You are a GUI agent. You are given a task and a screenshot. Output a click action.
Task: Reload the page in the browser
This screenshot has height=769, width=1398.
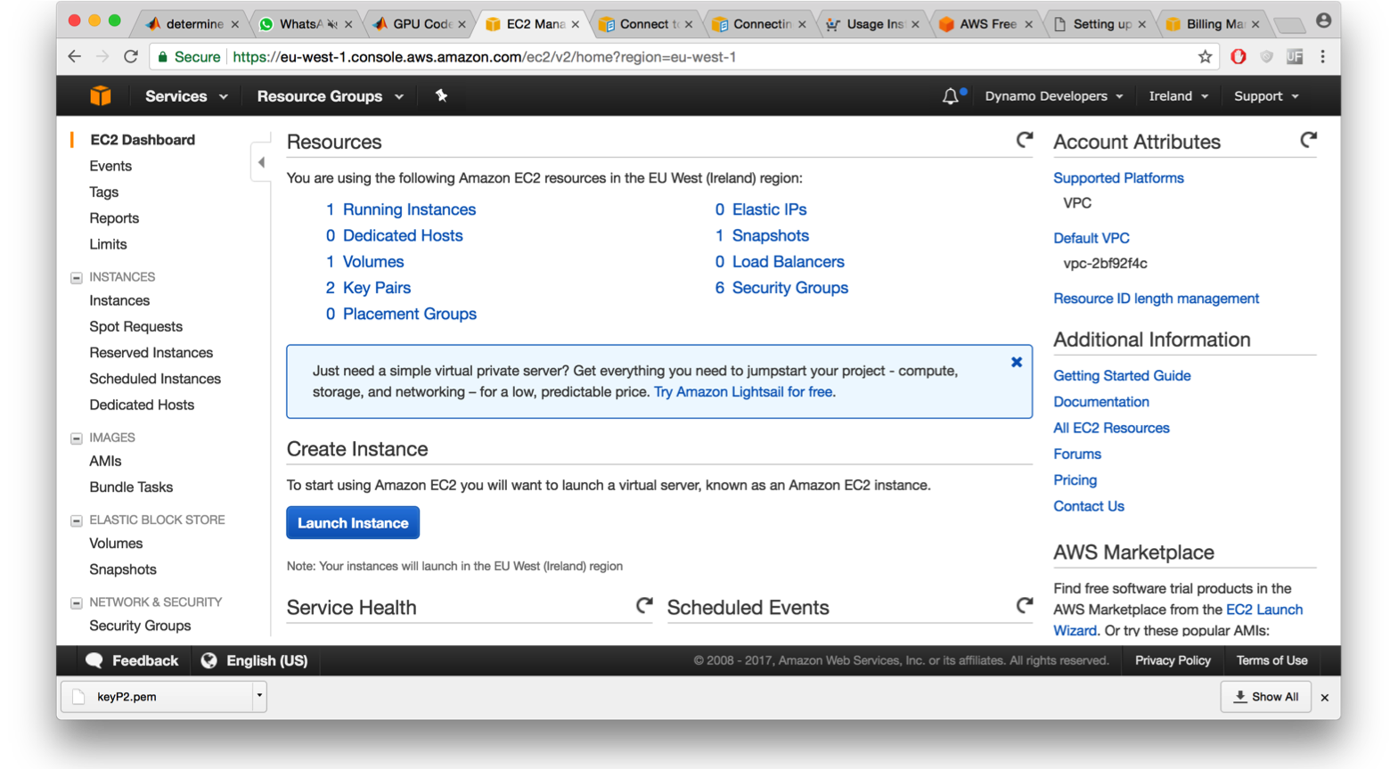(x=131, y=57)
